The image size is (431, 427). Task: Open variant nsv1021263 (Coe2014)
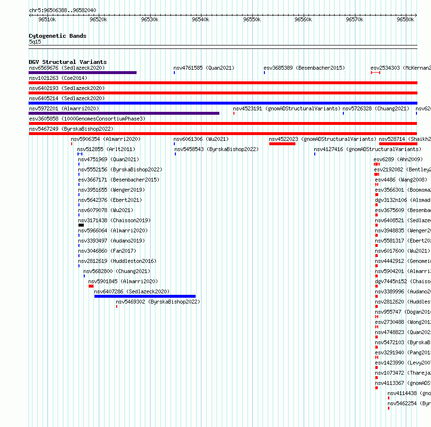coord(58,78)
